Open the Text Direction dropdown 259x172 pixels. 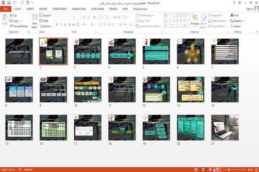145,16
